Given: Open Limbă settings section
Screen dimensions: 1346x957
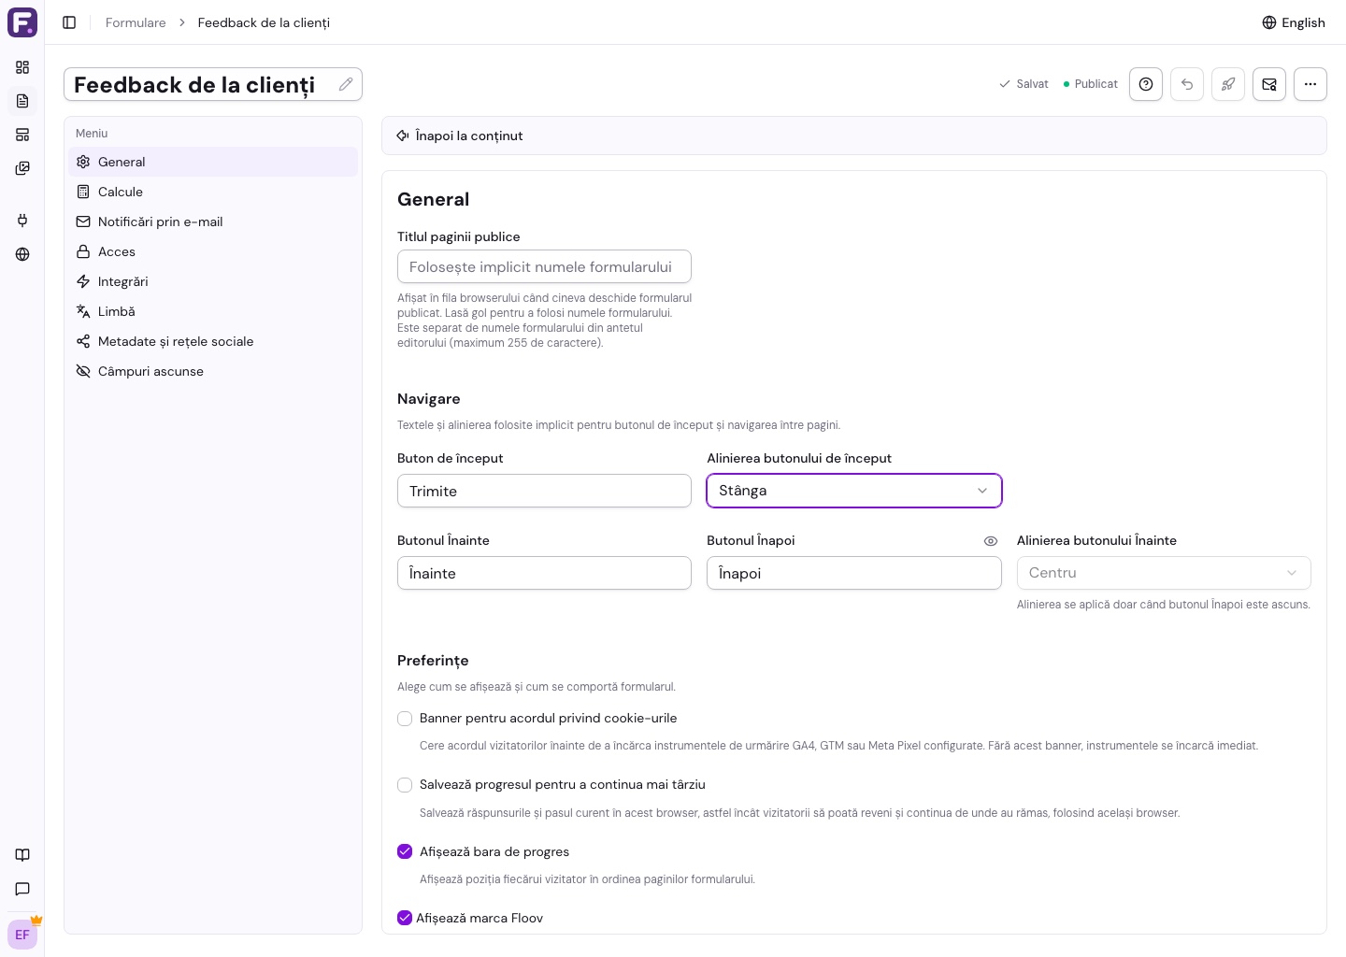Looking at the screenshot, I should (213, 311).
